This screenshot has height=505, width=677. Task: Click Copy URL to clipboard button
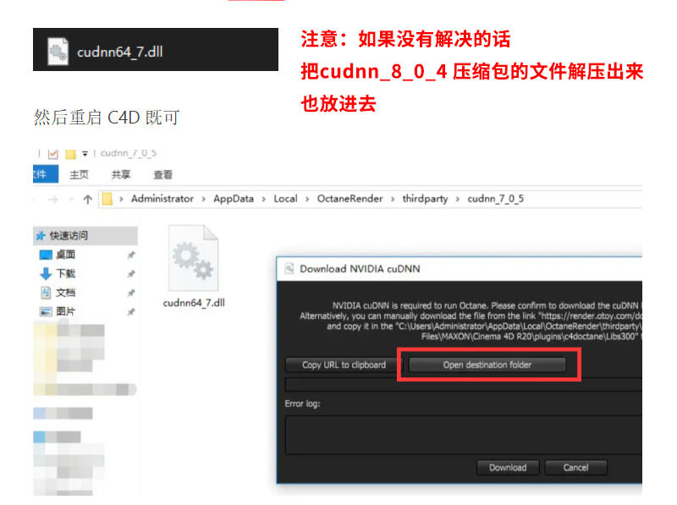[344, 365]
